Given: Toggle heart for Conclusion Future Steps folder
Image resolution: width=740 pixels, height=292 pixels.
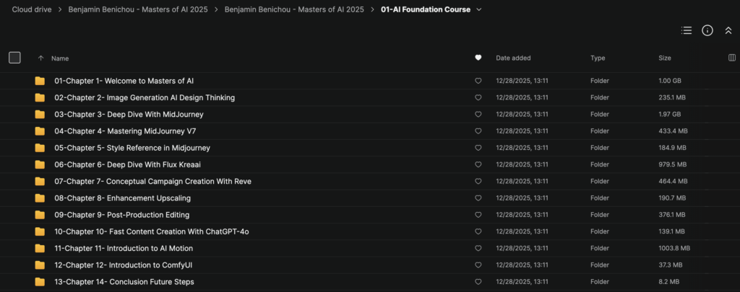Looking at the screenshot, I should [478, 282].
